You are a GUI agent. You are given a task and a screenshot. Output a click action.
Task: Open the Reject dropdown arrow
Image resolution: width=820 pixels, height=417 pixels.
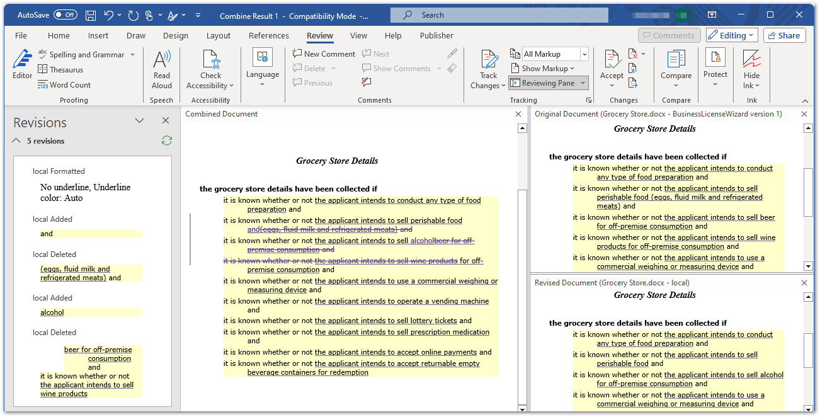(643, 54)
